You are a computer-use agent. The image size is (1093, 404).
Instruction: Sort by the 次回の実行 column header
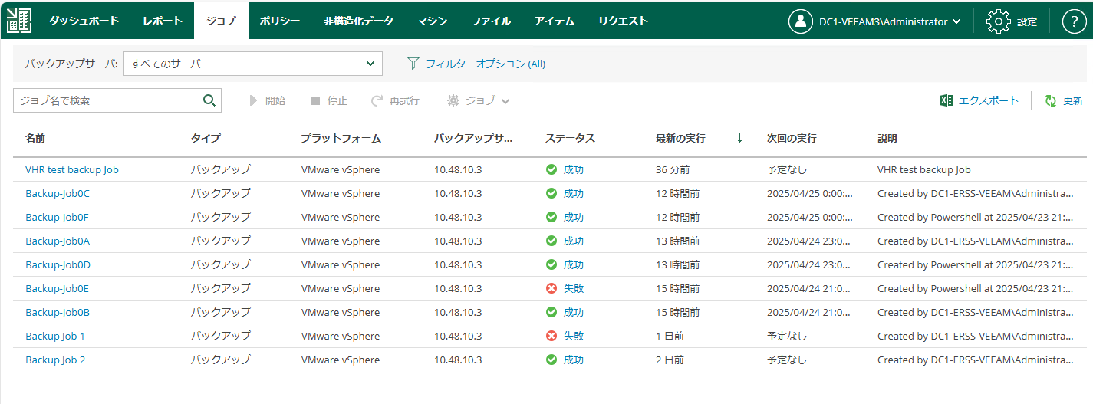pos(792,139)
